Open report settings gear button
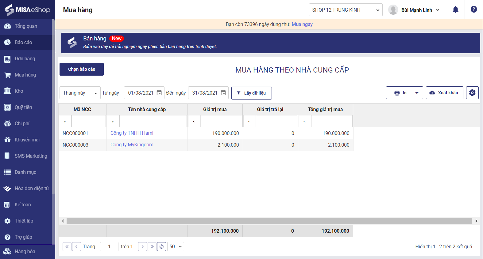Viewport: 483px width, 259px height. (472, 93)
